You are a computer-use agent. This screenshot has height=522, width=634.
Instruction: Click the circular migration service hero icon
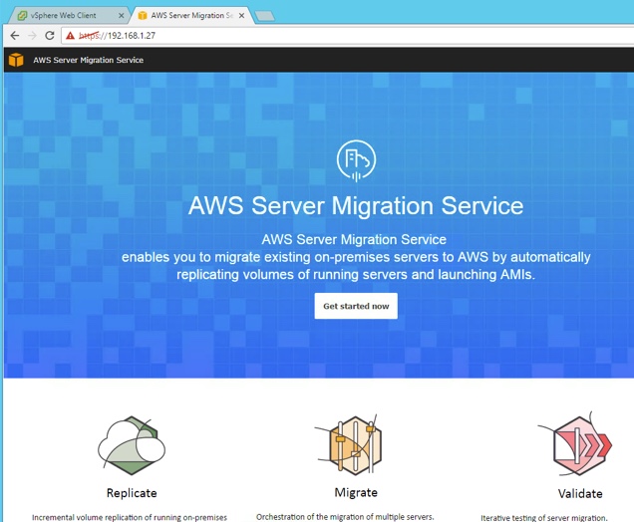coord(356,160)
